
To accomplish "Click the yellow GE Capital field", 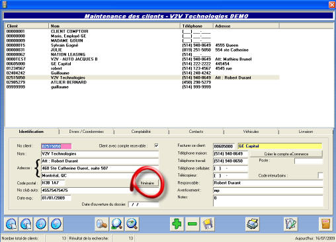I will 280,146.
